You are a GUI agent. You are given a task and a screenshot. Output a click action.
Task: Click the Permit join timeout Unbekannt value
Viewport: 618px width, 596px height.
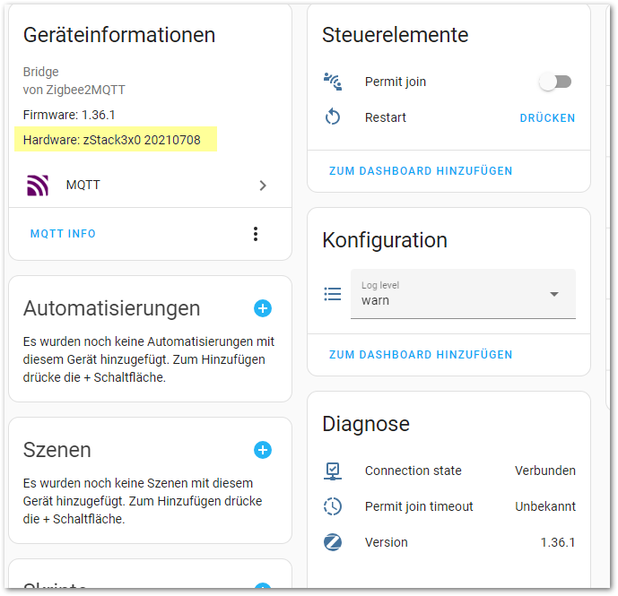point(544,506)
